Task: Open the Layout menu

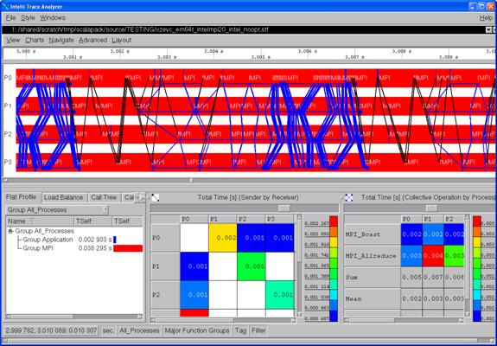Action: [x=121, y=41]
